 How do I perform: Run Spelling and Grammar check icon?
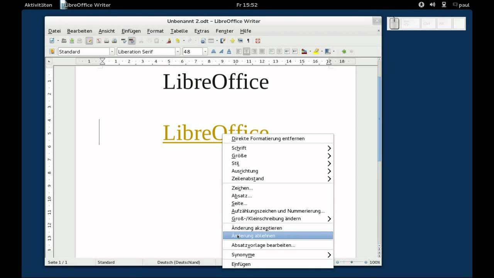click(123, 41)
